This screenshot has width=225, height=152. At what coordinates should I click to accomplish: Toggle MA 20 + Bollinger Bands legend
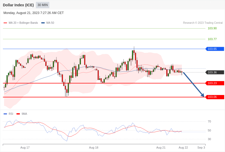pyautogui.click(x=21, y=23)
